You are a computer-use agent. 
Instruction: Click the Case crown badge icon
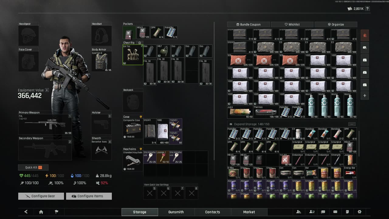(141, 117)
